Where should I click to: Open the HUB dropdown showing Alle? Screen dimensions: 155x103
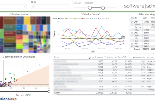[x=50, y=7]
